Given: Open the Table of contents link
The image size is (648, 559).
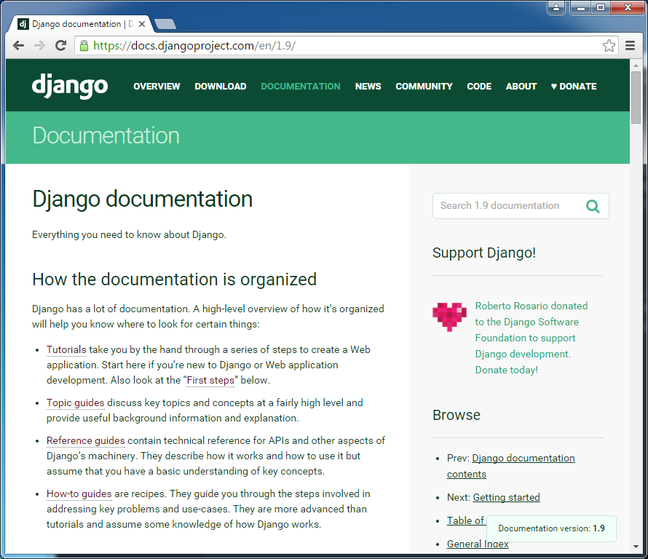Looking at the screenshot, I should [x=466, y=520].
